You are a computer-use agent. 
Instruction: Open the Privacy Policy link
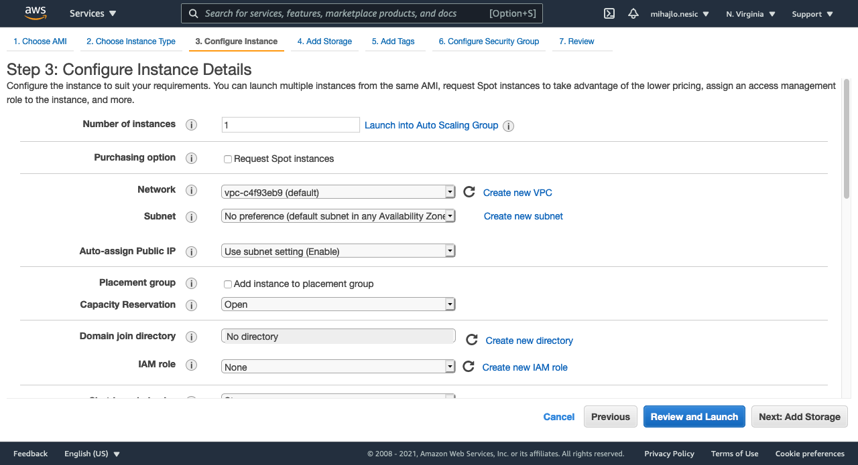[669, 454]
